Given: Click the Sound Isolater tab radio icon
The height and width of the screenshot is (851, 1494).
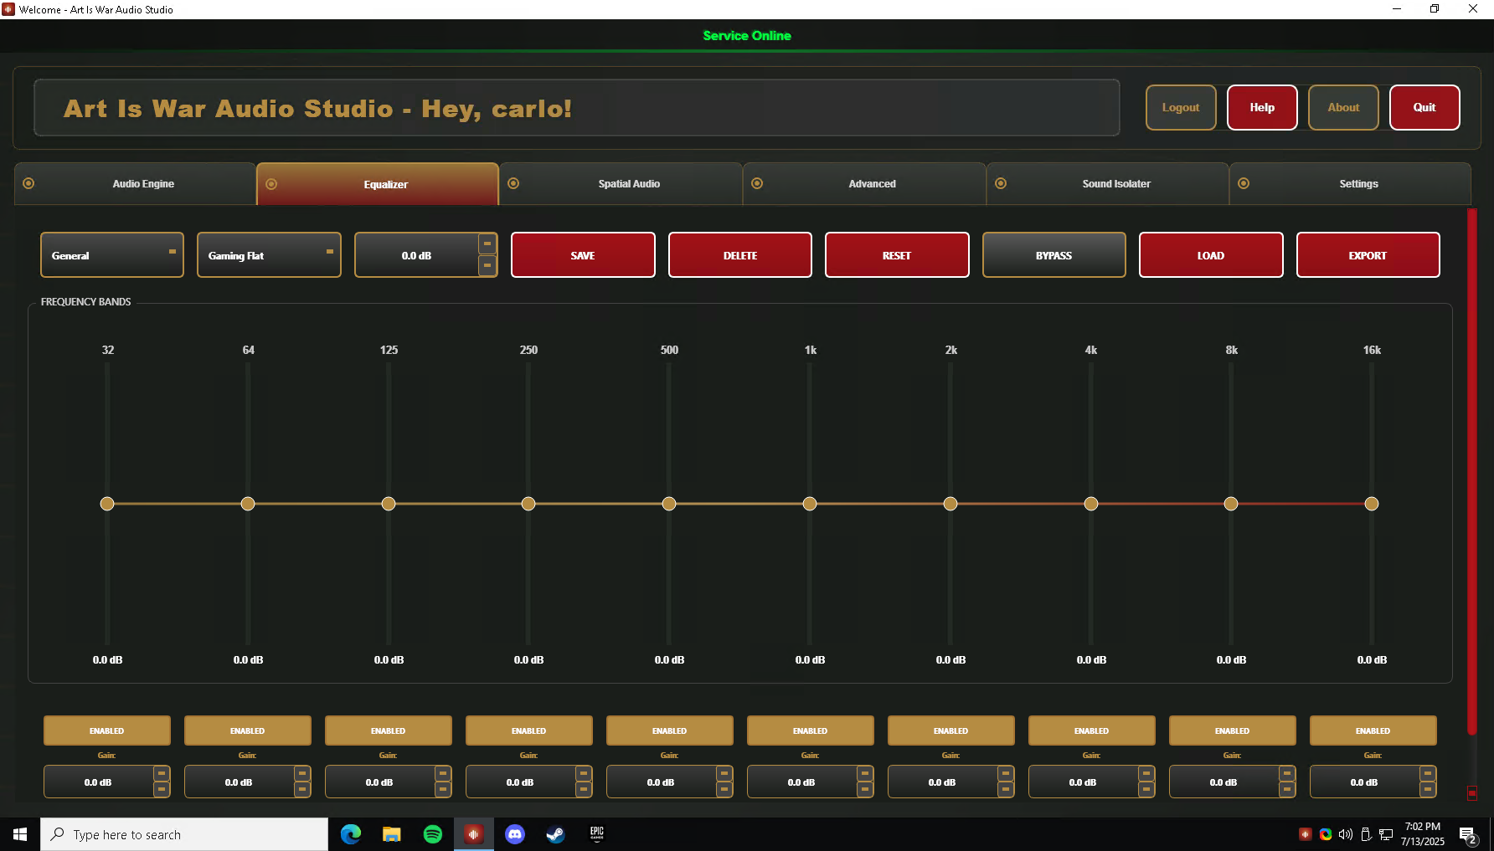Looking at the screenshot, I should [x=1001, y=183].
